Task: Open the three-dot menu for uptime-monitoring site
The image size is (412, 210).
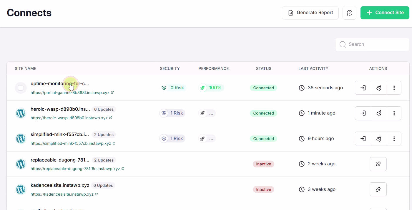Action: pyautogui.click(x=394, y=88)
